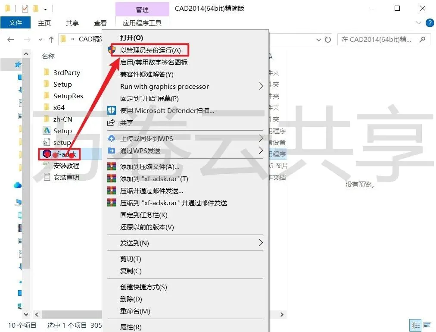This screenshot has width=436, height=332.
Task: Switch to large thumbnails view icon
Action: pos(427,325)
